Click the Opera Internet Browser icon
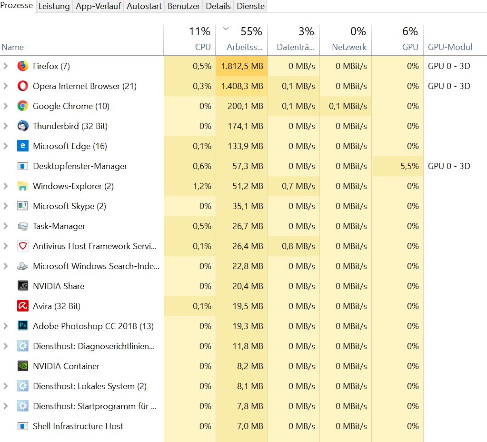 pos(23,86)
